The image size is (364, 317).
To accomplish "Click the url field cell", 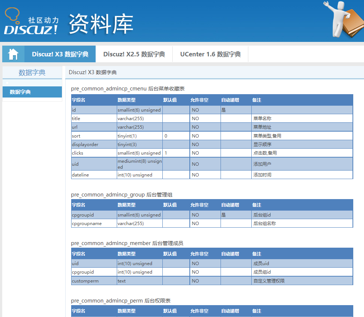I will pos(94,127).
